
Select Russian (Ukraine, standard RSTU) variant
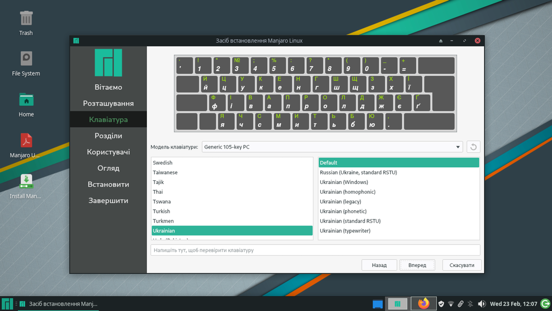click(x=399, y=172)
